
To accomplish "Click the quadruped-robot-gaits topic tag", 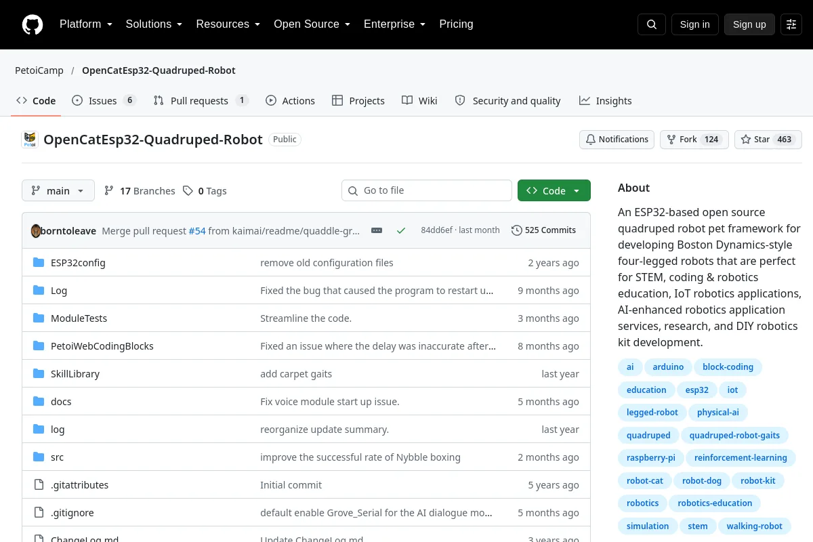I will point(734,435).
